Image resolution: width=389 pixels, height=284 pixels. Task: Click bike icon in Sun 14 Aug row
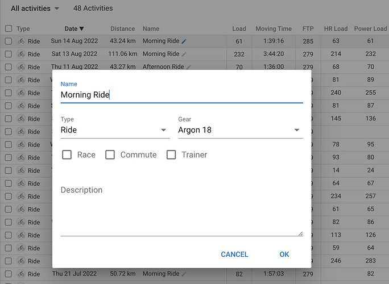point(21,41)
